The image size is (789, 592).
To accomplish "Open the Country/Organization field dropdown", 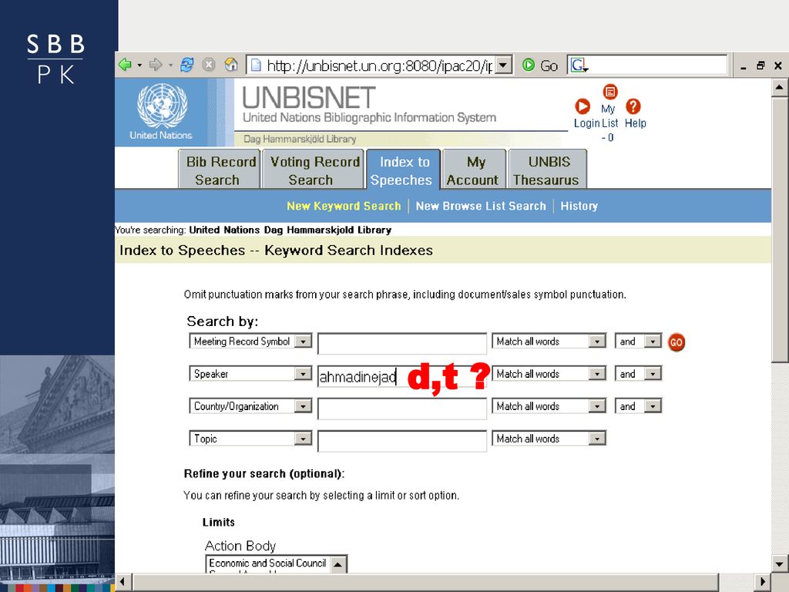I will pos(304,406).
